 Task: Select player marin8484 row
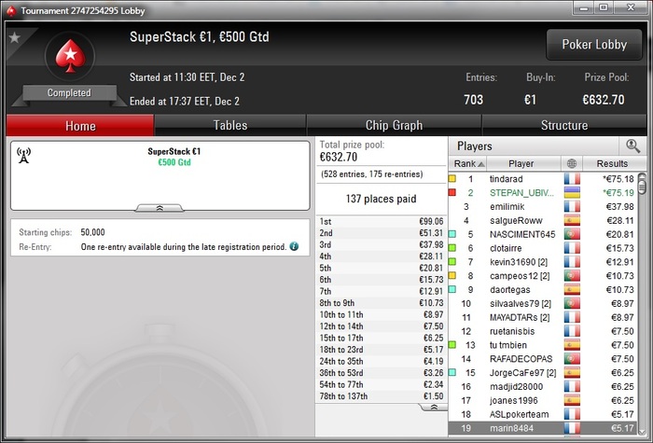[543, 428]
